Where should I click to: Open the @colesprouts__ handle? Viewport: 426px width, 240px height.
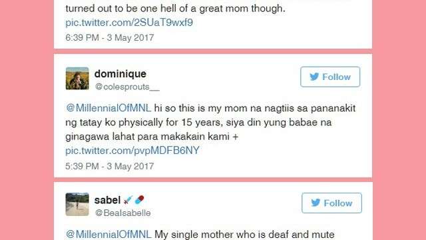coord(127,87)
